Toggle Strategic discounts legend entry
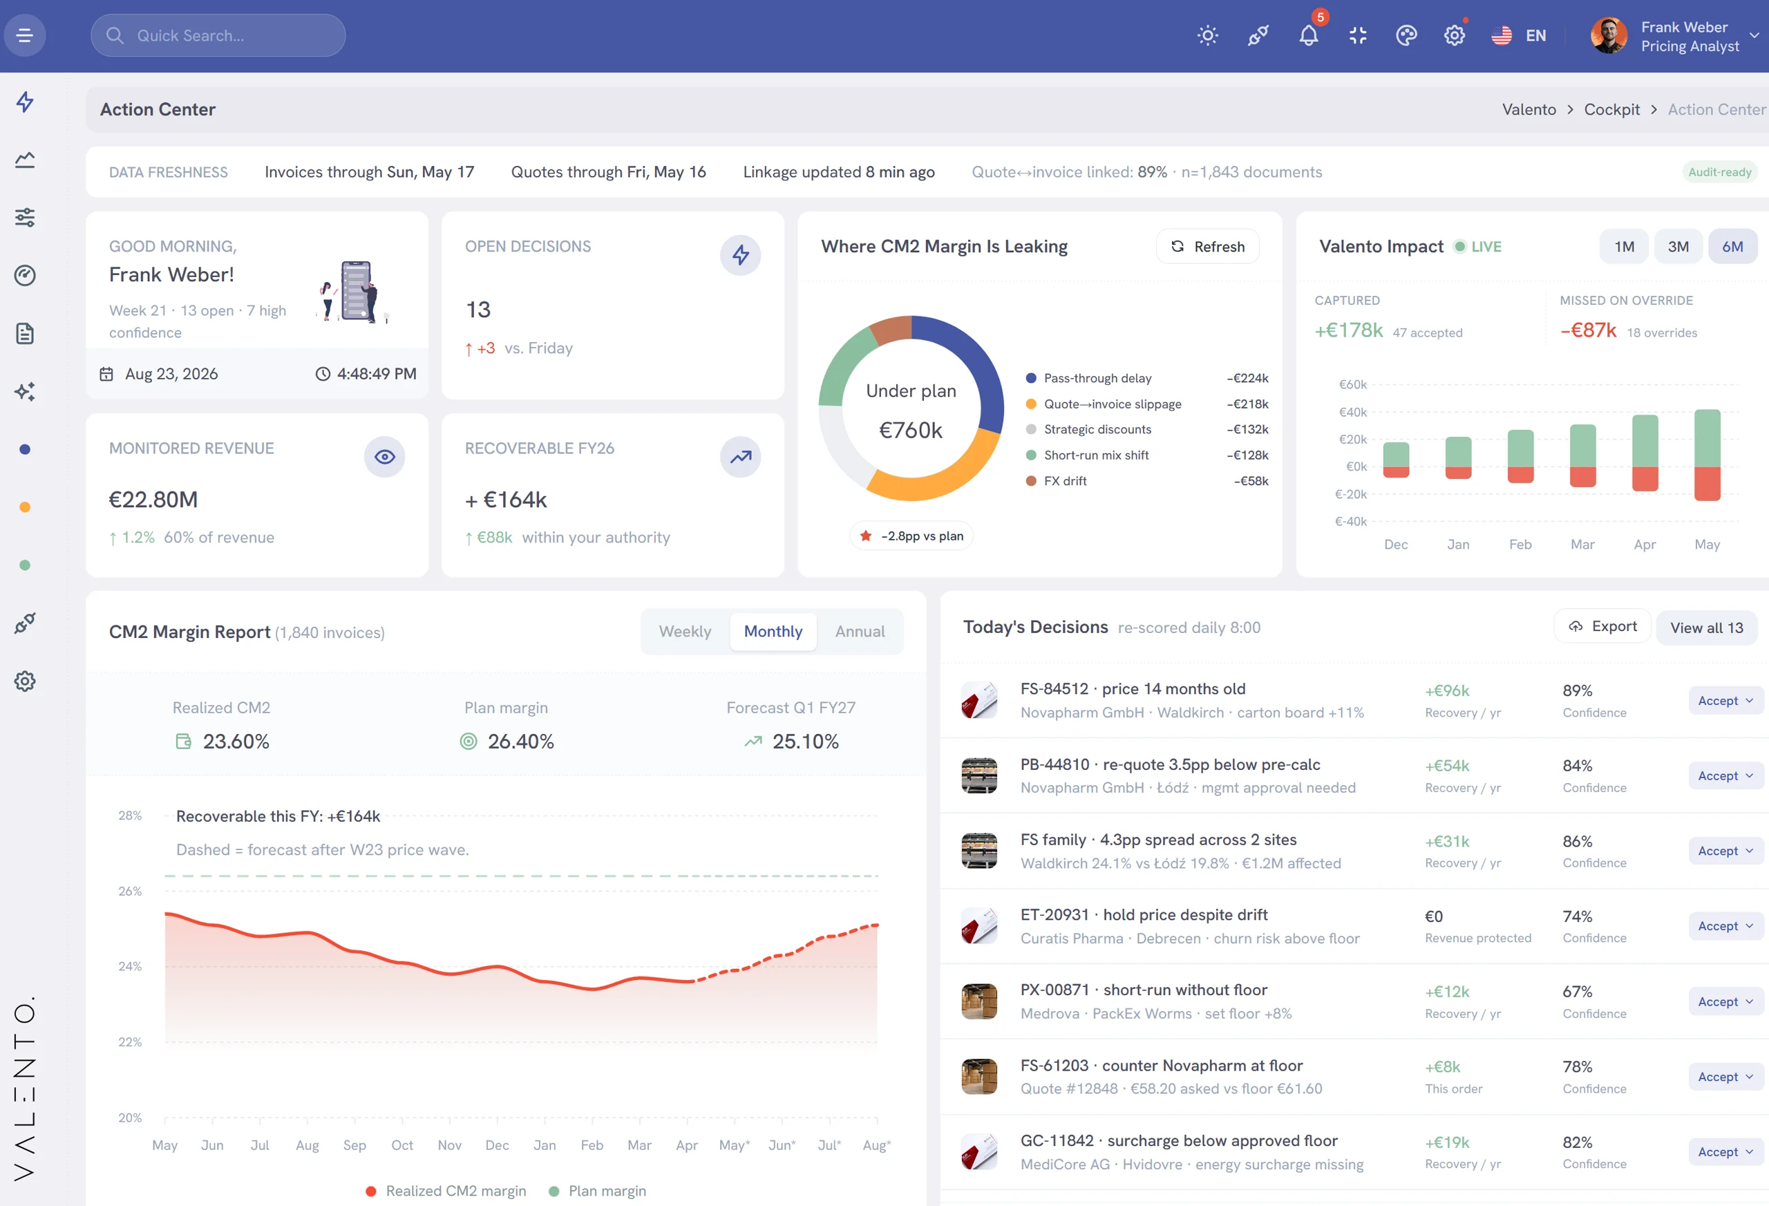Viewport: 1769px width, 1206px height. 1088,429
